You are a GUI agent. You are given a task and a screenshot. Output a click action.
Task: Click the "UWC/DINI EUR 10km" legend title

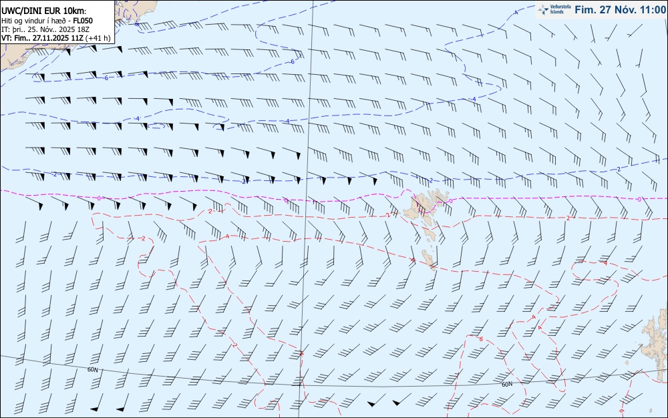coord(43,11)
